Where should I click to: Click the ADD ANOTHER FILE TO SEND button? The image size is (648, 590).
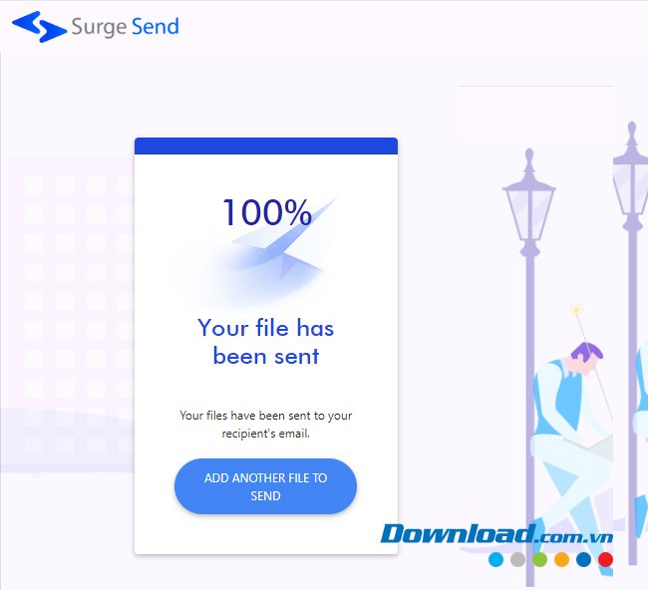pyautogui.click(x=266, y=486)
